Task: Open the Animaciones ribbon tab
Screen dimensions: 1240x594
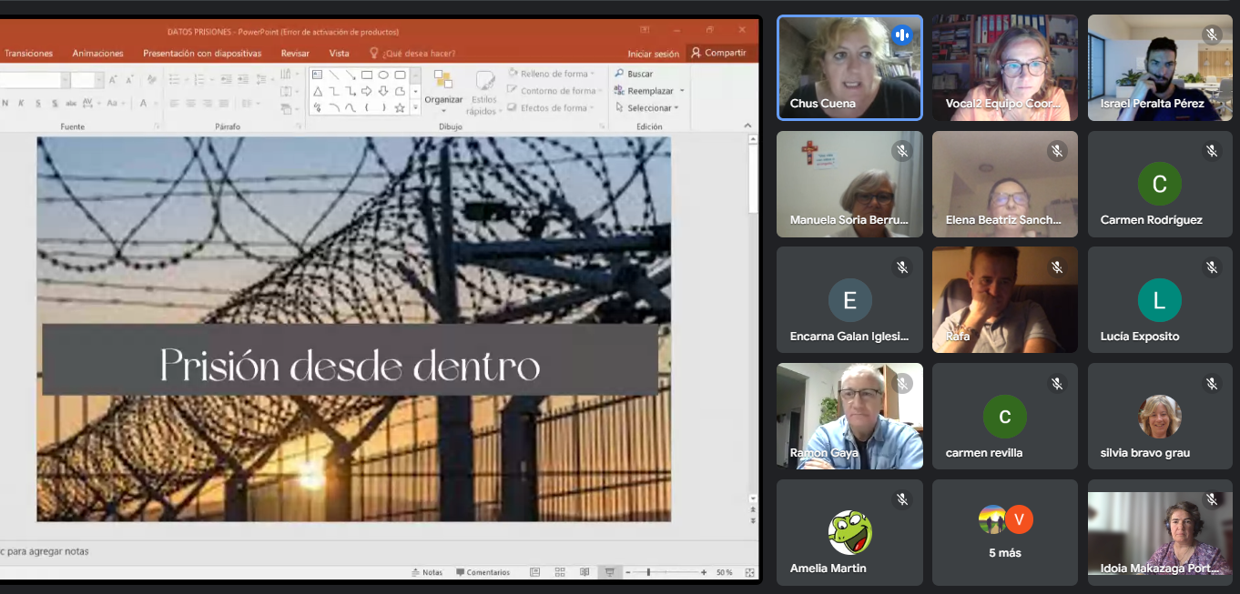Action: (x=97, y=53)
